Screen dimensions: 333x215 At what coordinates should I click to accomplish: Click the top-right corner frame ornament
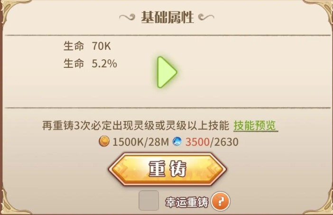coord(319,10)
